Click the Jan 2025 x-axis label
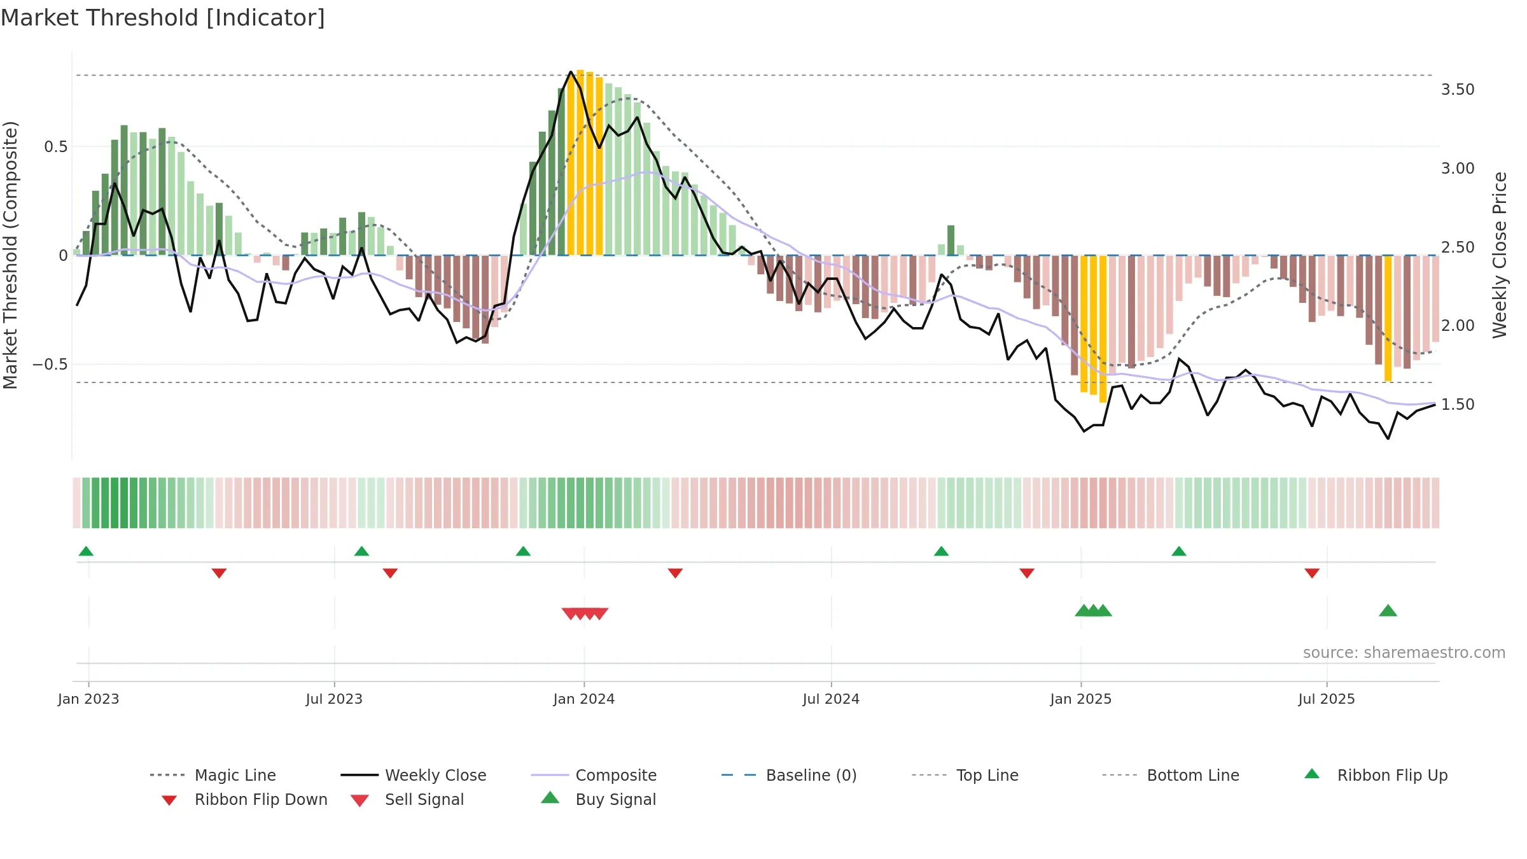This screenshot has height=859, width=1527. click(x=1081, y=699)
